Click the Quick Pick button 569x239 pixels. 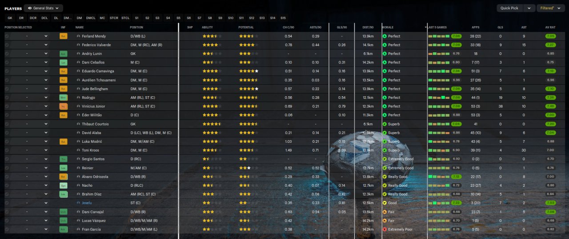tap(510, 8)
